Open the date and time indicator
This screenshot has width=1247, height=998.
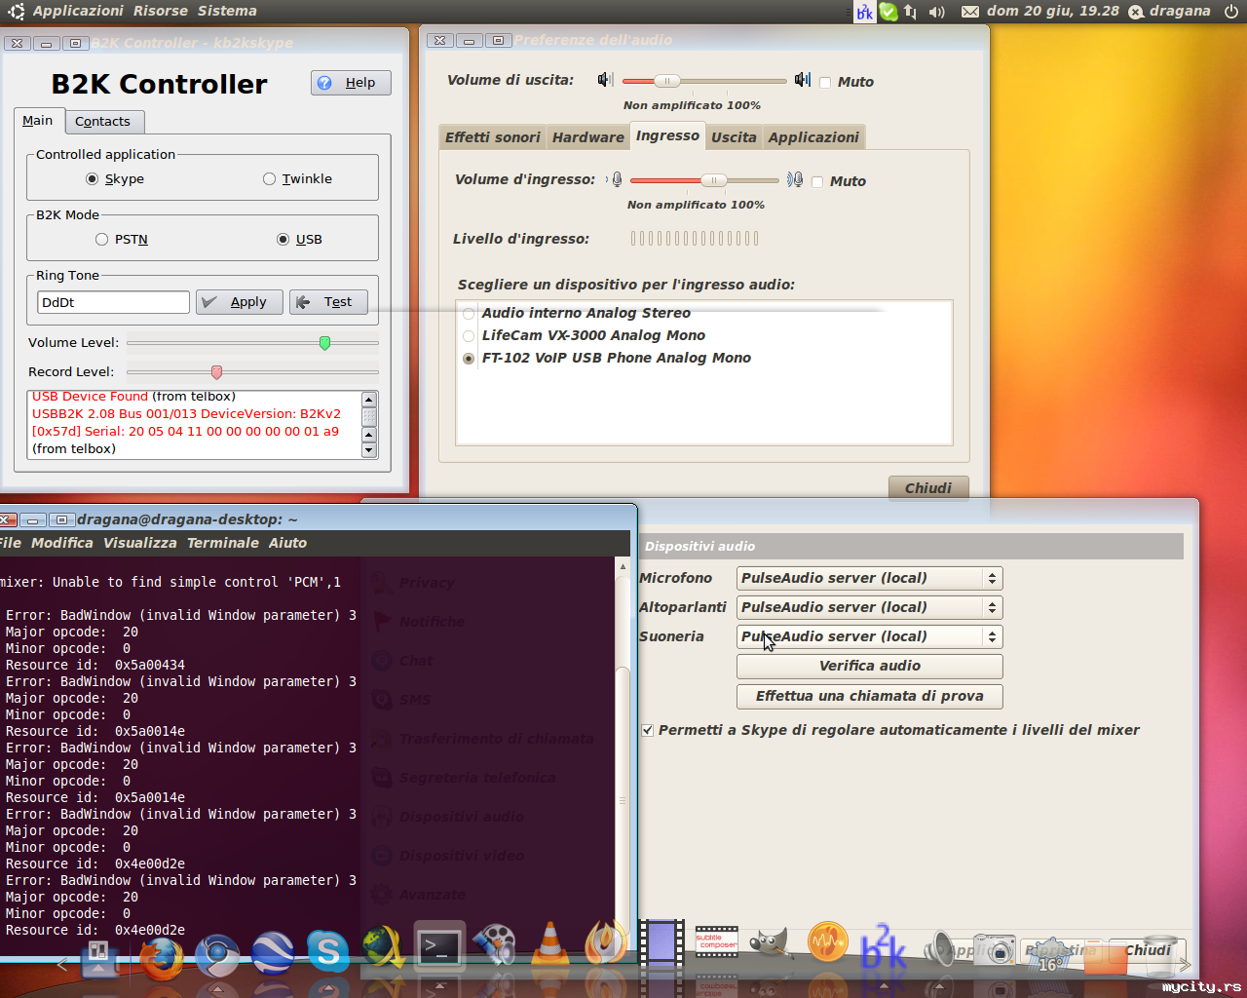1053,12
